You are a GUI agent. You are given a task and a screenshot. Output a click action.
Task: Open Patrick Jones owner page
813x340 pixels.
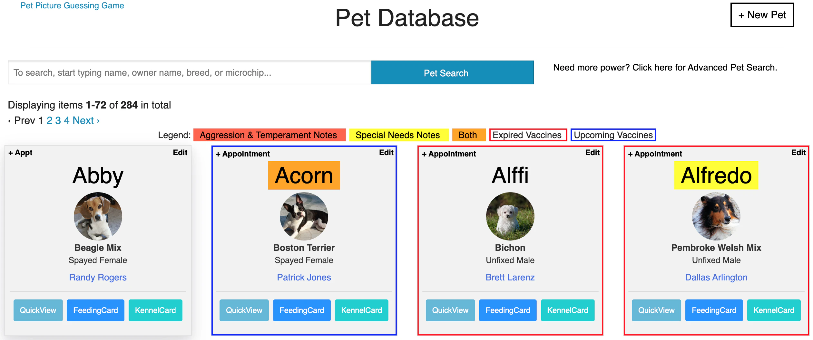pos(303,277)
